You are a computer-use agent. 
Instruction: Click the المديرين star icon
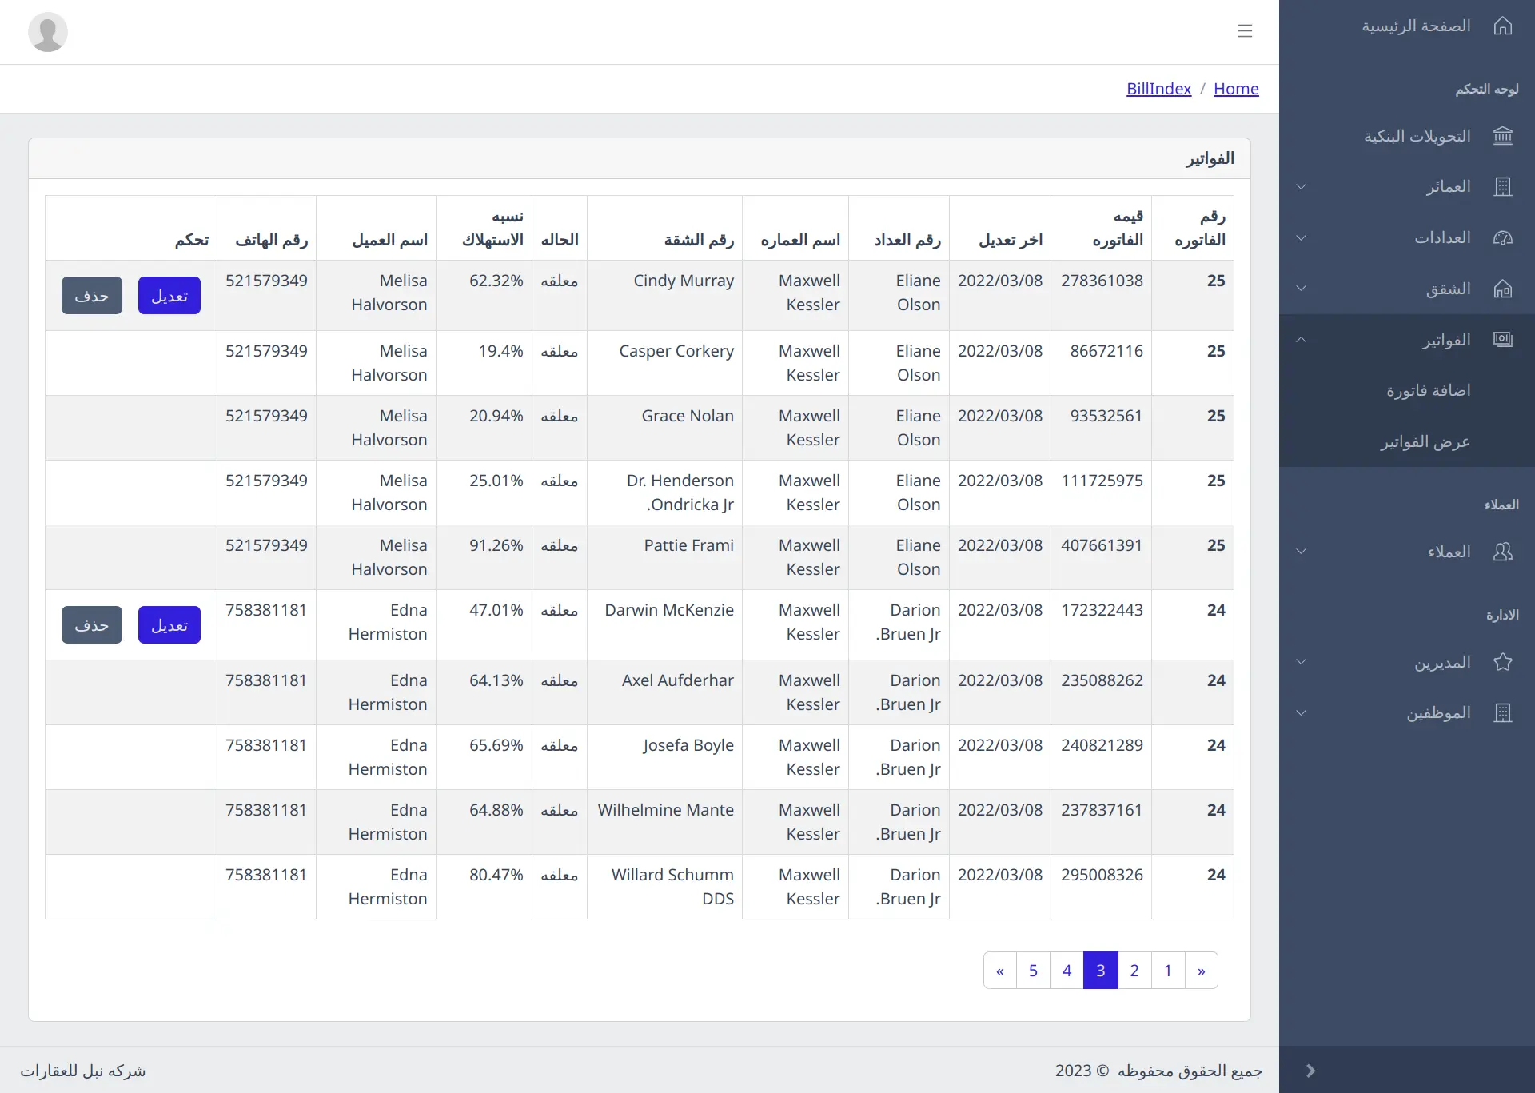point(1503,662)
